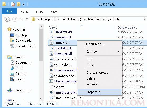Choose Delete from the context menu

[x=100, y=78]
